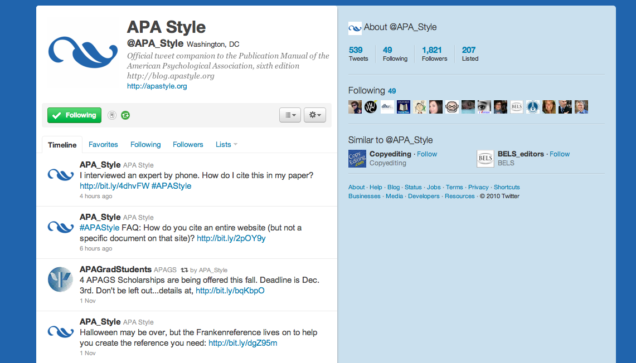Open the Developers footer link
The height and width of the screenshot is (363, 636).
point(424,196)
